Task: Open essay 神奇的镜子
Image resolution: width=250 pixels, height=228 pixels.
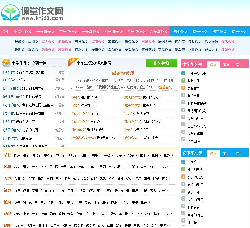Action: pyautogui.click(x=141, y=130)
